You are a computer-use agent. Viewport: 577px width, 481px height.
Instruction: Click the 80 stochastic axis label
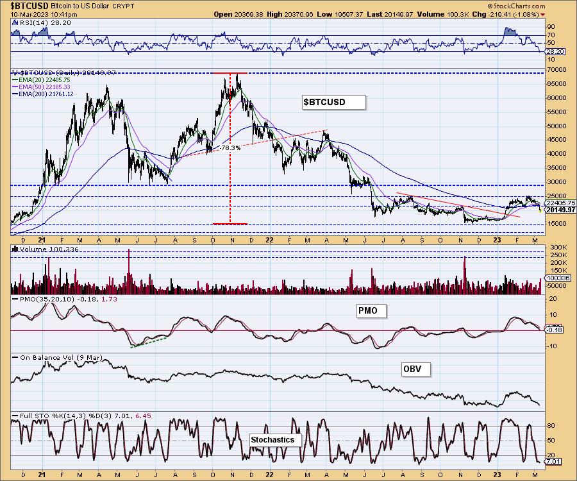coord(551,426)
